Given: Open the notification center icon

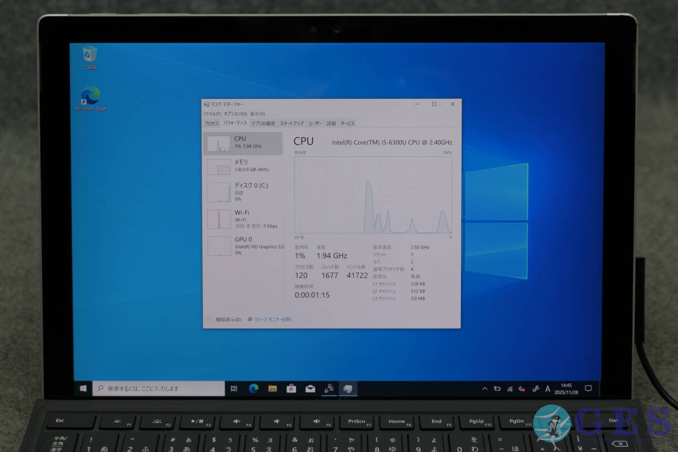Looking at the screenshot, I should coord(588,388).
